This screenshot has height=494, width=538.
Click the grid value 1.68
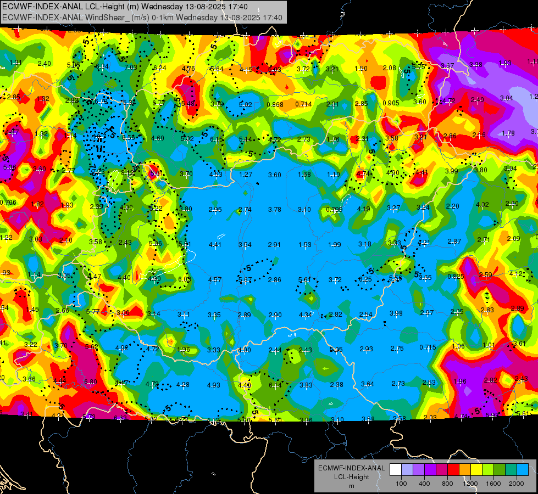click(x=304, y=174)
